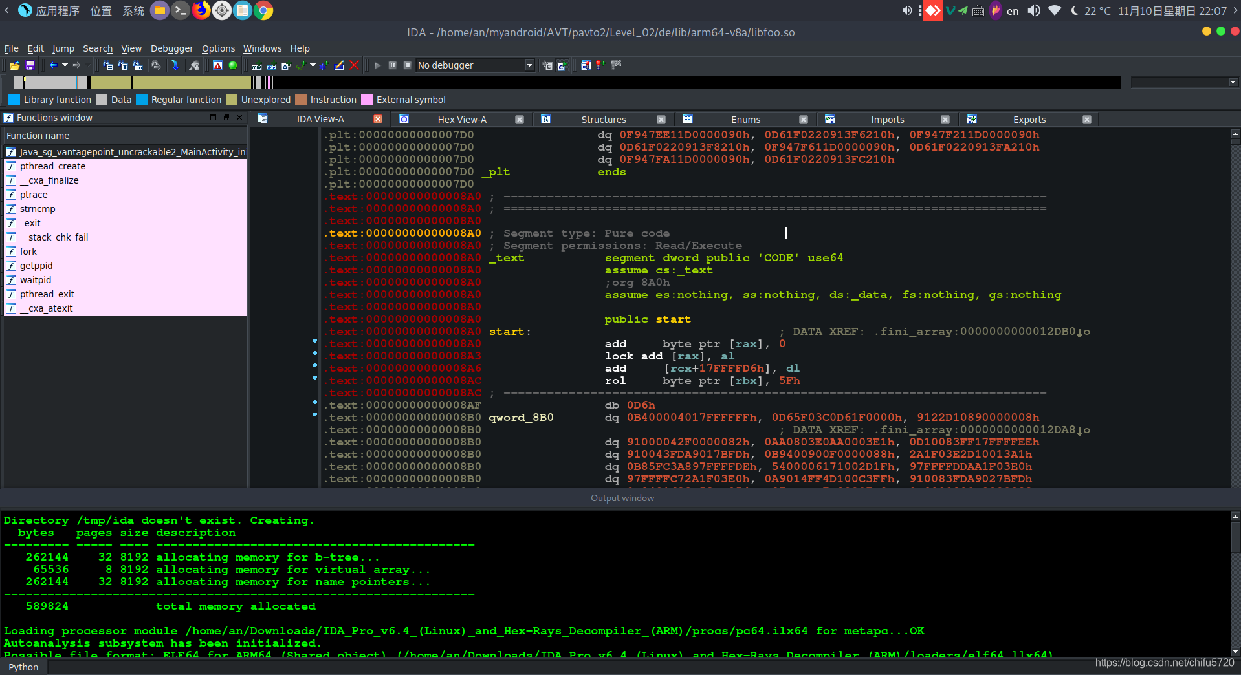This screenshot has width=1241, height=675.
Task: Click the open file toolbar icon
Action: 14,65
